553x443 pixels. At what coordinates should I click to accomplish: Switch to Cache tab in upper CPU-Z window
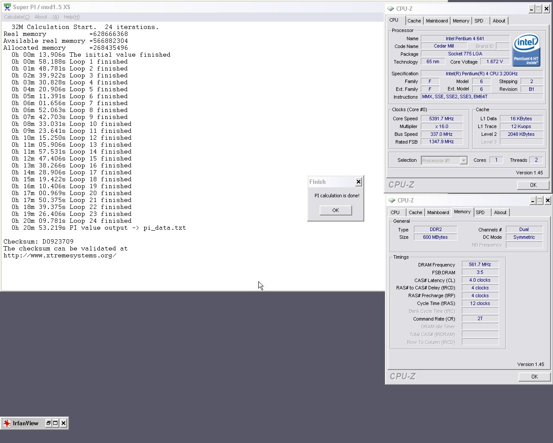coord(414,21)
